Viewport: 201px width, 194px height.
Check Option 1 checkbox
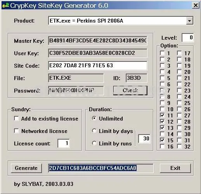(x=162, y=53)
